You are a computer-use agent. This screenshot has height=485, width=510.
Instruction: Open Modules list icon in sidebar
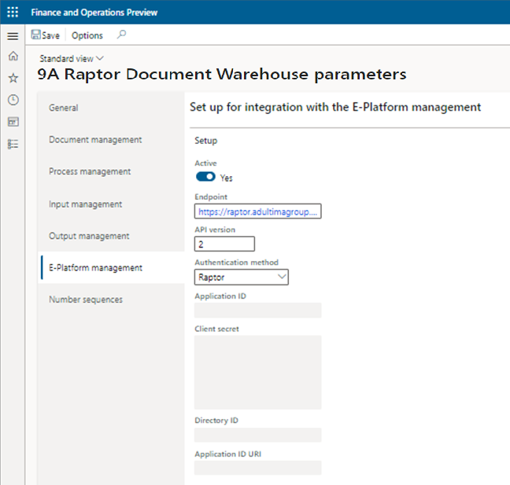click(12, 144)
